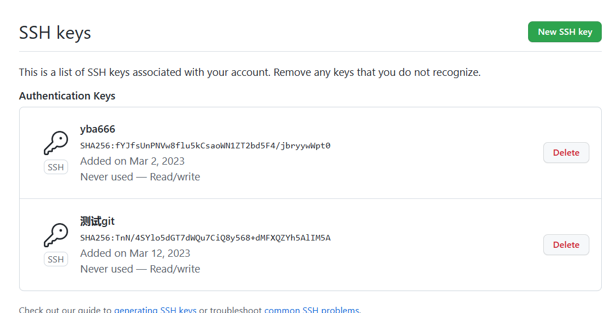Click the yba666 "Never used — Read/write" status
The height and width of the screenshot is (313, 613).
pyautogui.click(x=140, y=177)
